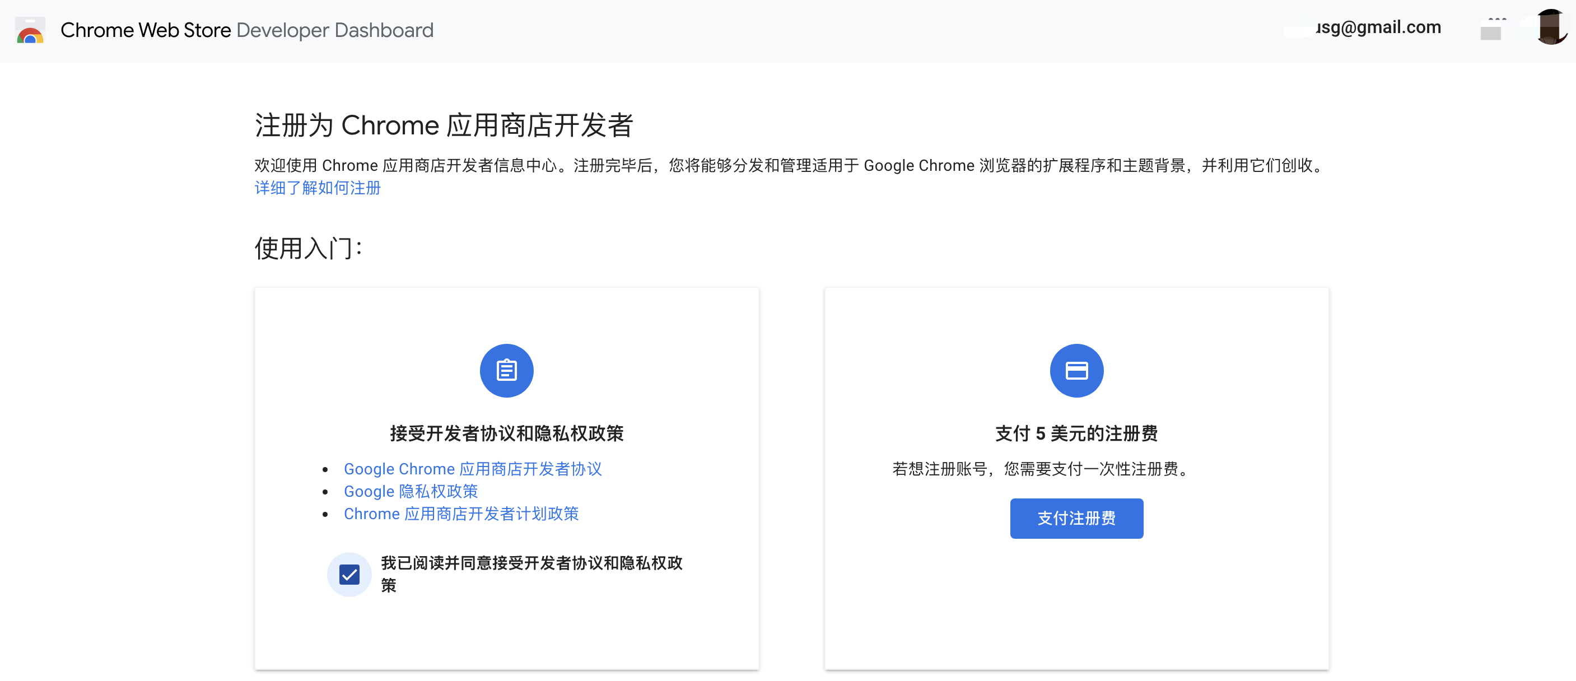Open the Google account avatar menu
The image size is (1576, 681).
1550,27
